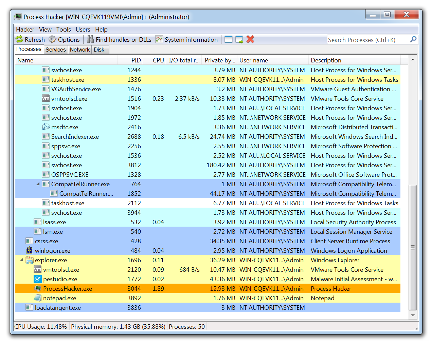Viewport: 431px width, 343px height.
Task: Click the window-with-green-arrow toolbar icon
Action: tap(239, 39)
